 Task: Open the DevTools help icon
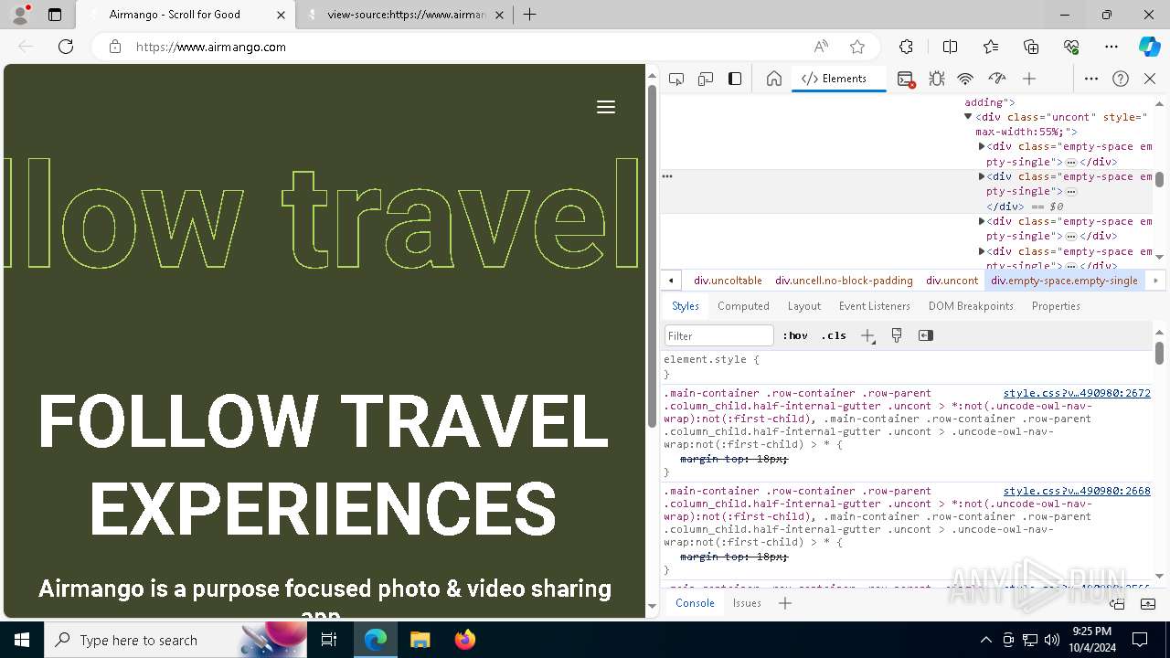[1121, 79]
